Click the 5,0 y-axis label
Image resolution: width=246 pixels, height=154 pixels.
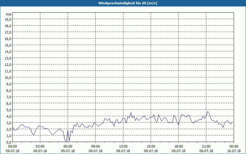coord(9,110)
